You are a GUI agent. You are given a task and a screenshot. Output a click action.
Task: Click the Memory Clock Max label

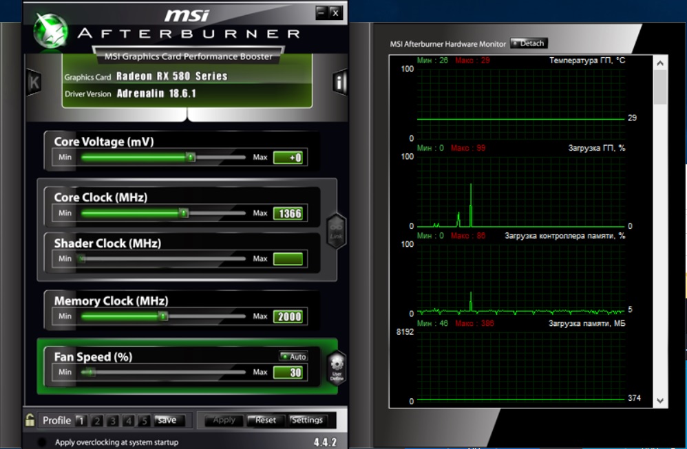260,316
